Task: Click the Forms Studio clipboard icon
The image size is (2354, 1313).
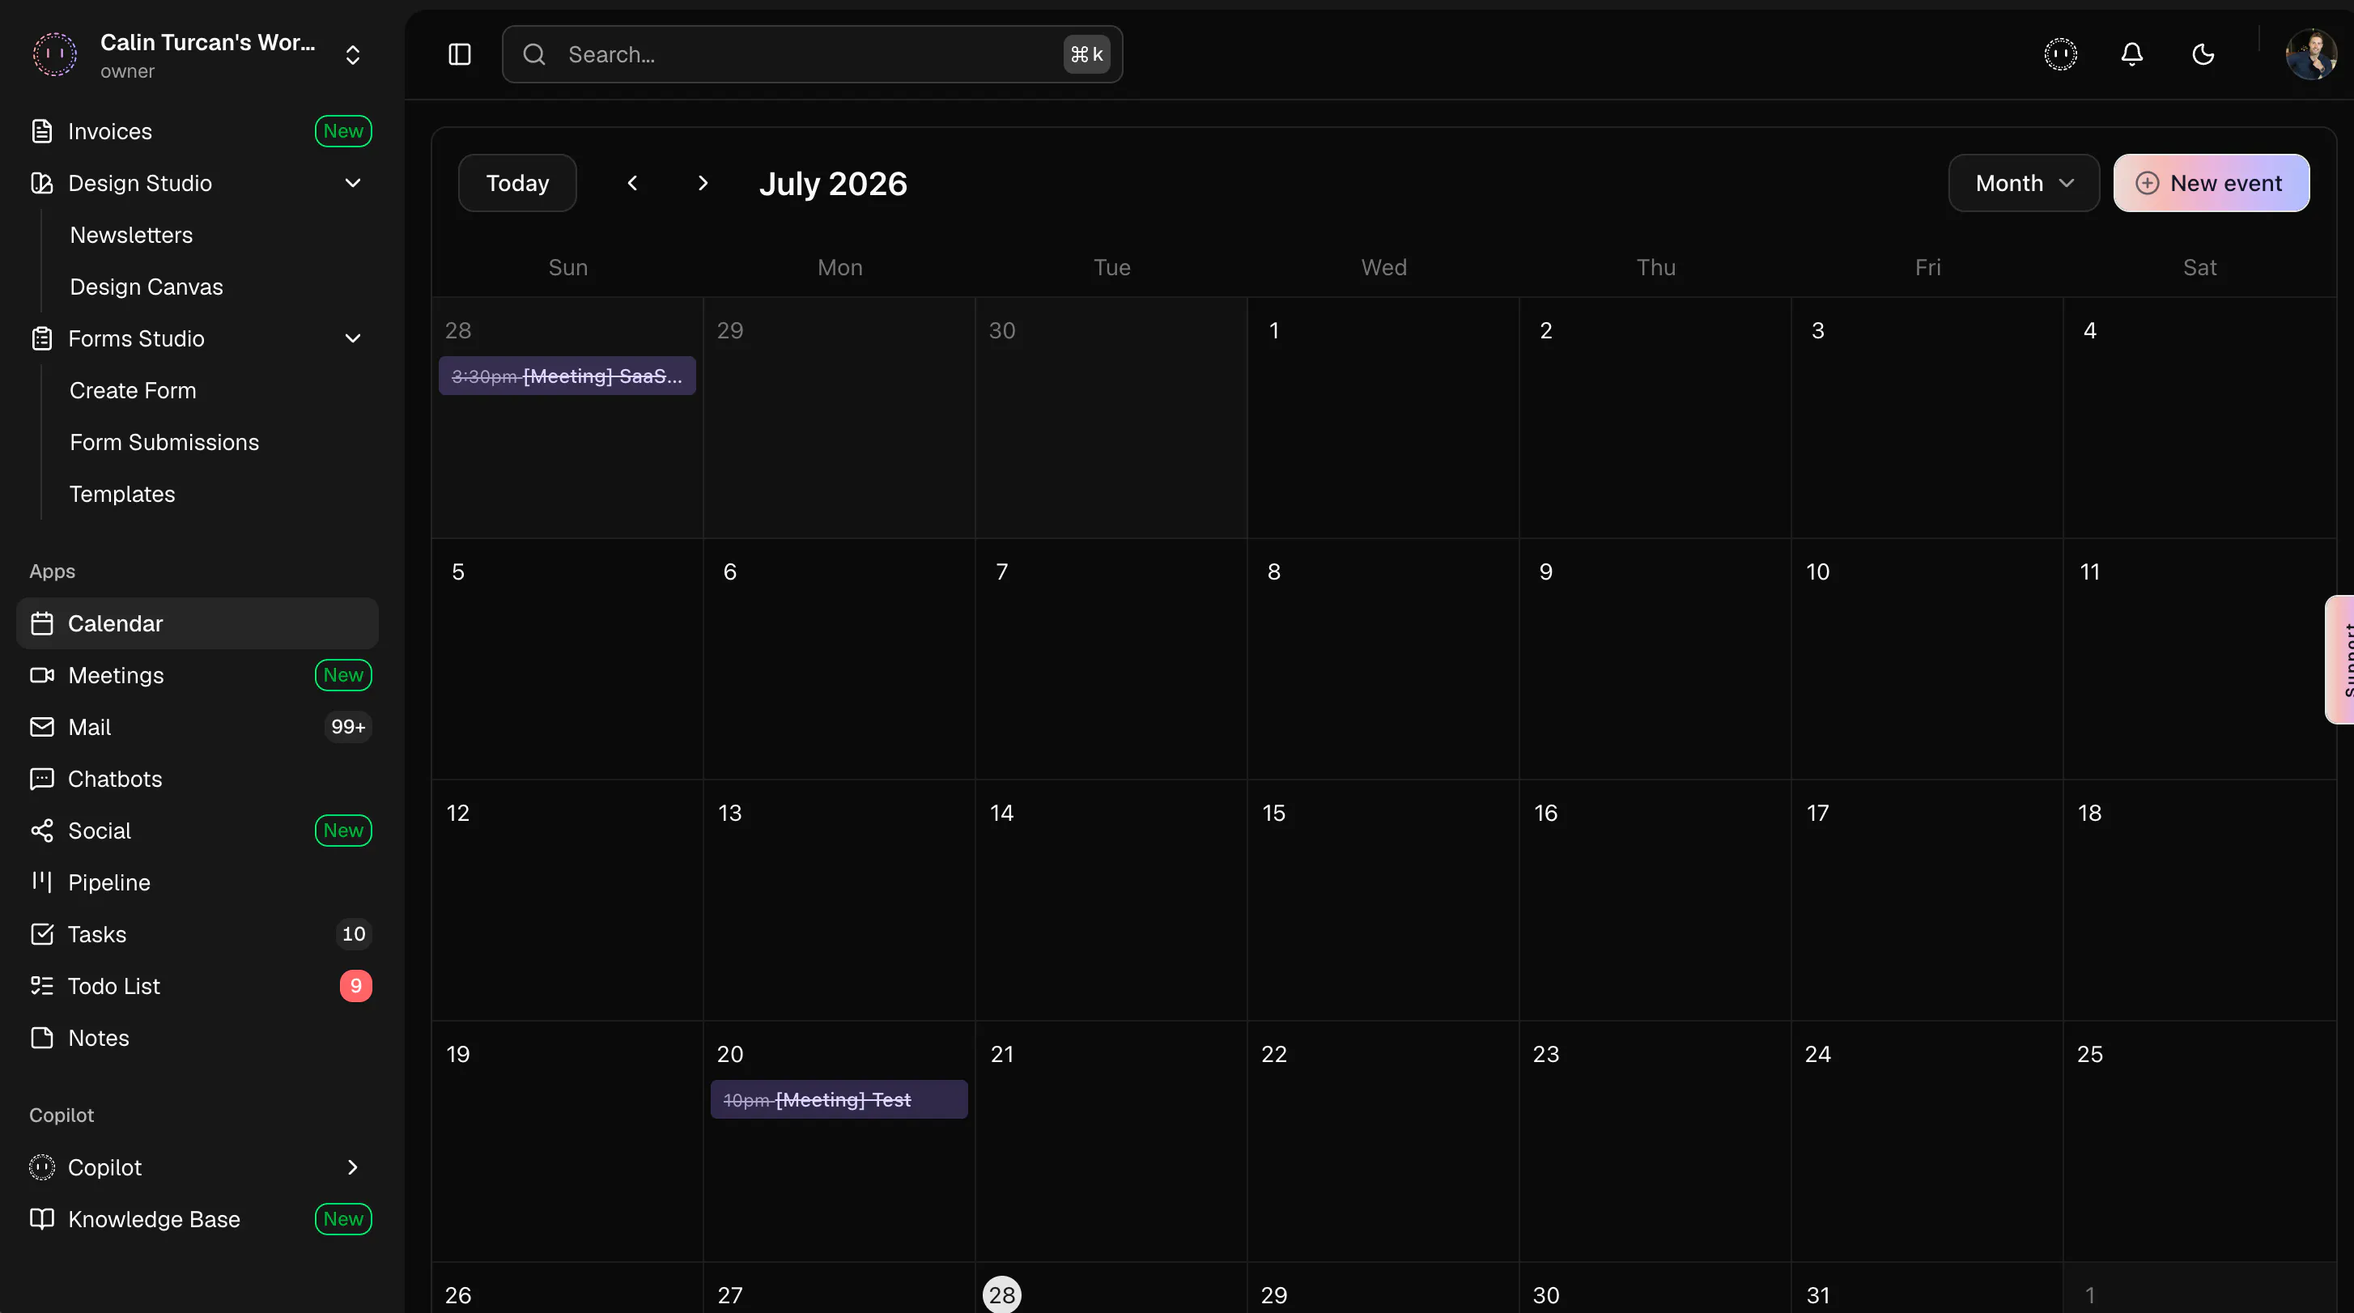Action: tap(42, 339)
